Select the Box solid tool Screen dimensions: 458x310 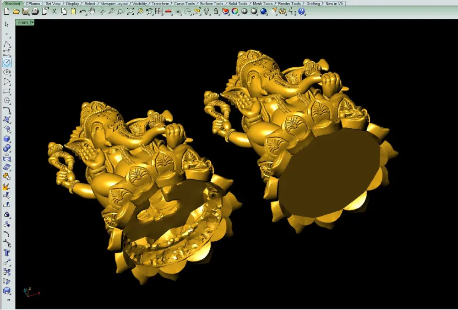pos(7,139)
